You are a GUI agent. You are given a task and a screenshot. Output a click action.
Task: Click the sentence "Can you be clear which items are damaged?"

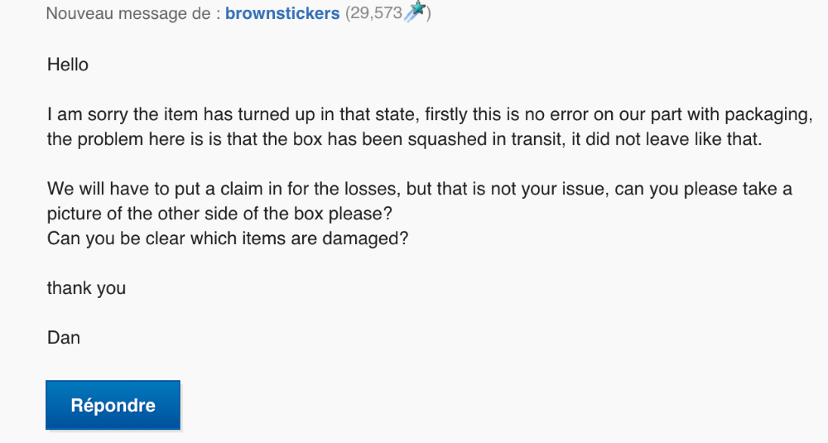point(228,238)
